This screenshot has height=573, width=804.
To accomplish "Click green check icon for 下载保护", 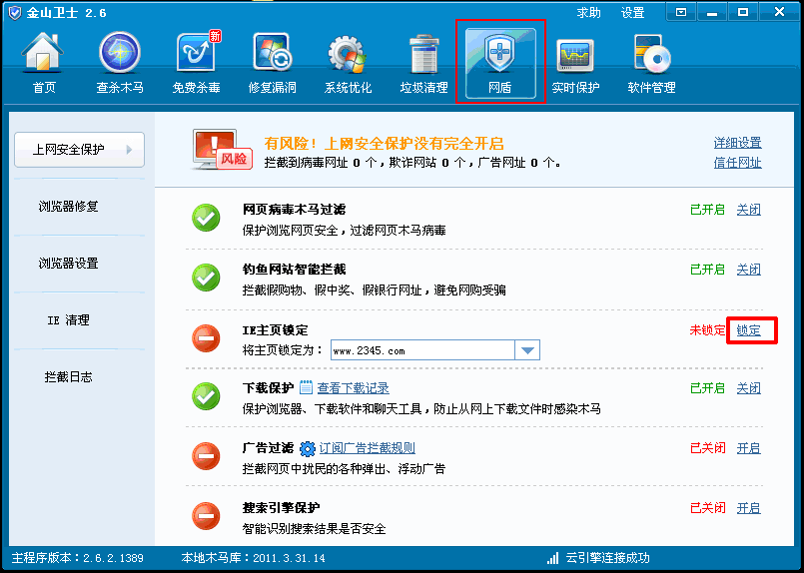I will tap(206, 396).
